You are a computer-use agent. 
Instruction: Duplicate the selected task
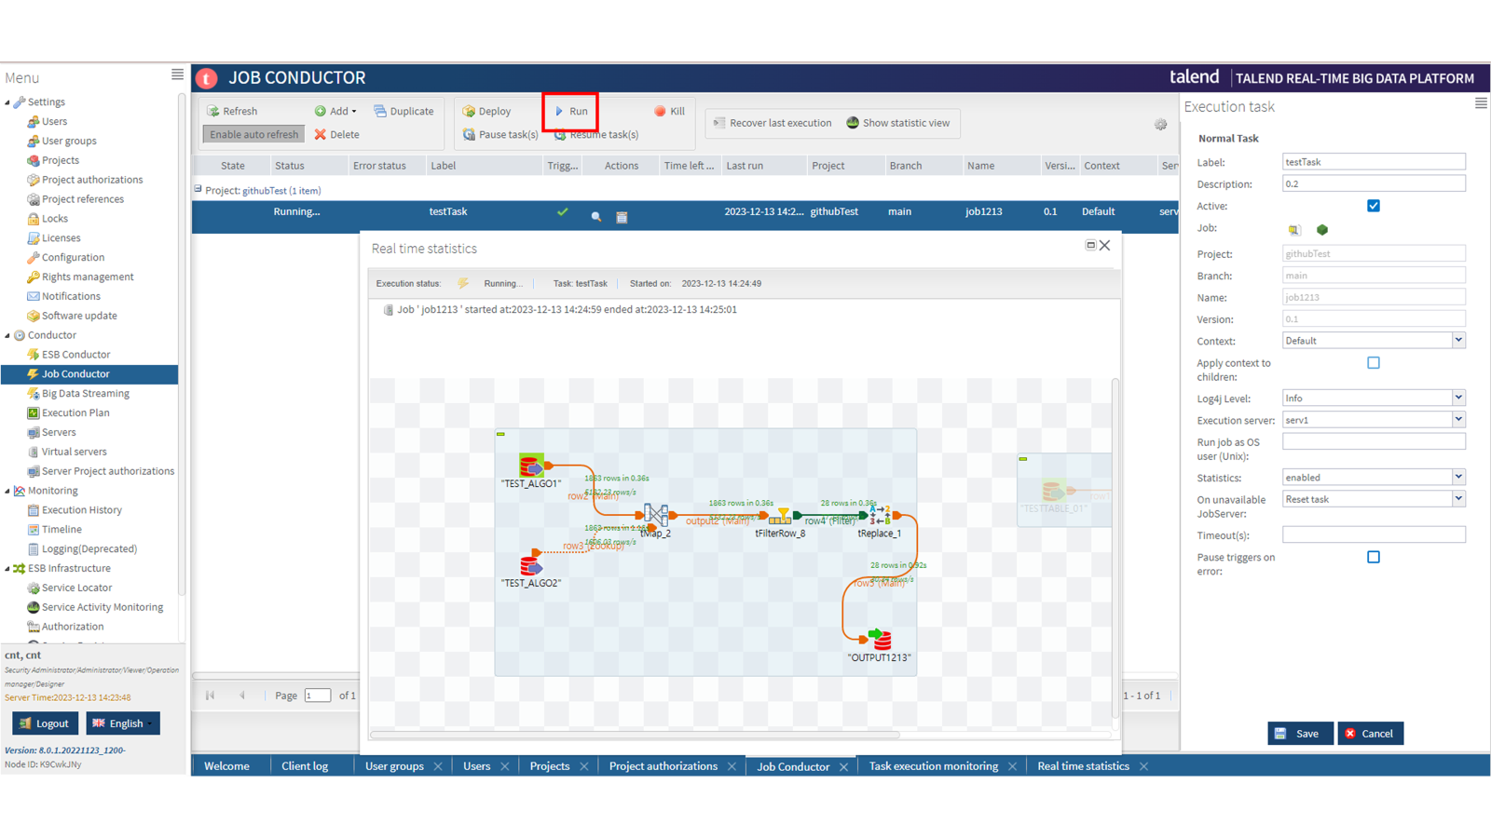404,111
